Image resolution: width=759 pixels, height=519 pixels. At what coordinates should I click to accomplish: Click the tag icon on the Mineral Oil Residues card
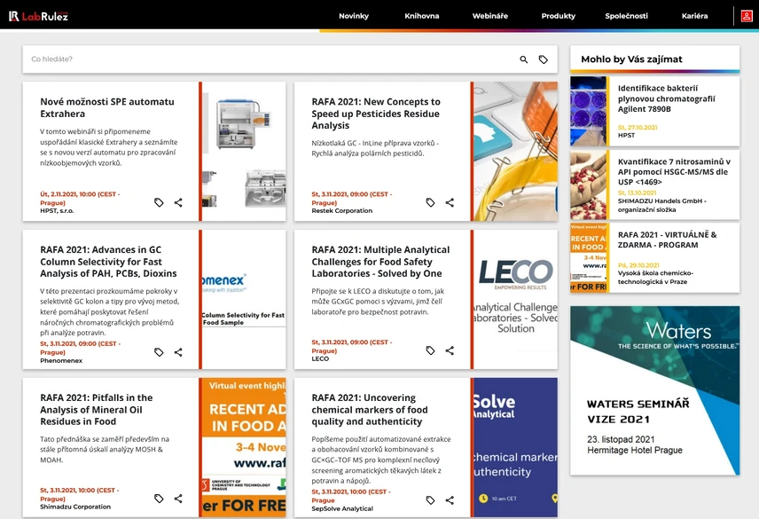click(x=159, y=499)
